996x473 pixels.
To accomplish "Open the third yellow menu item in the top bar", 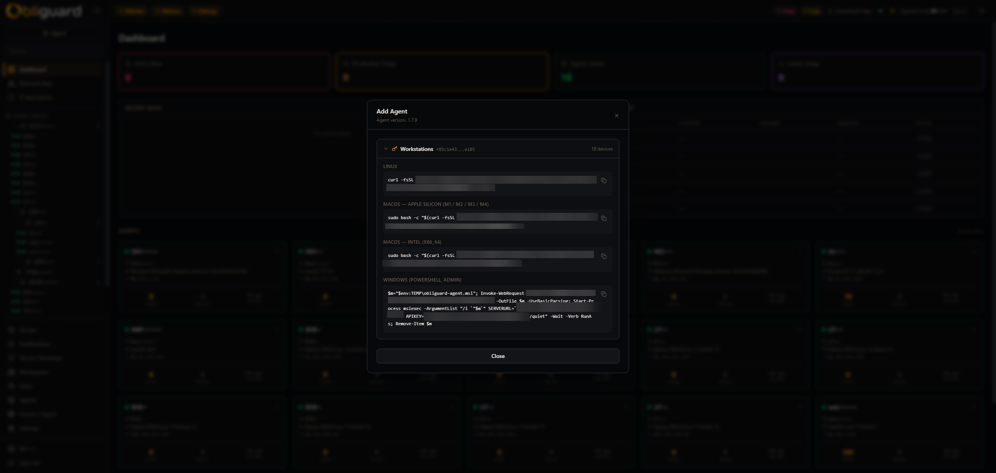I will tap(205, 11).
